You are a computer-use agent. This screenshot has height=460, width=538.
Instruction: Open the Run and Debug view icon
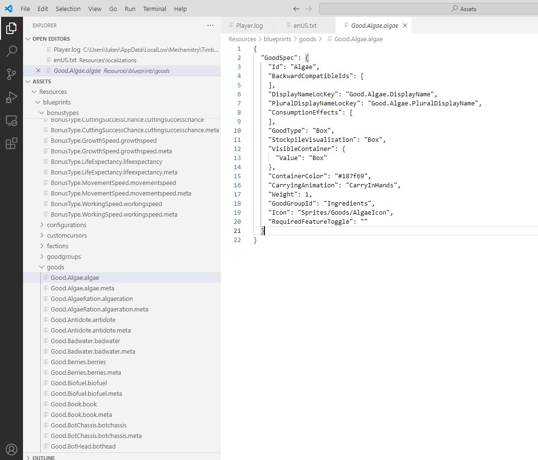11,97
